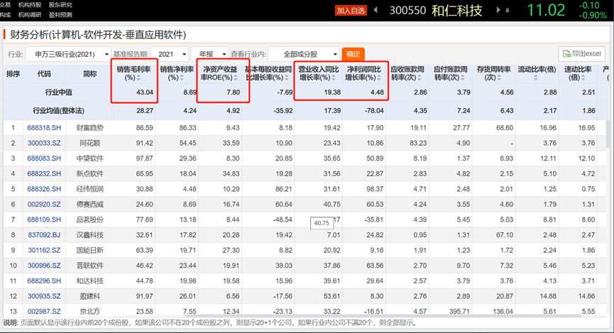Screen dimensions: 614x333
Task: Select 新点软件 company name cell
Action: (x=90, y=173)
